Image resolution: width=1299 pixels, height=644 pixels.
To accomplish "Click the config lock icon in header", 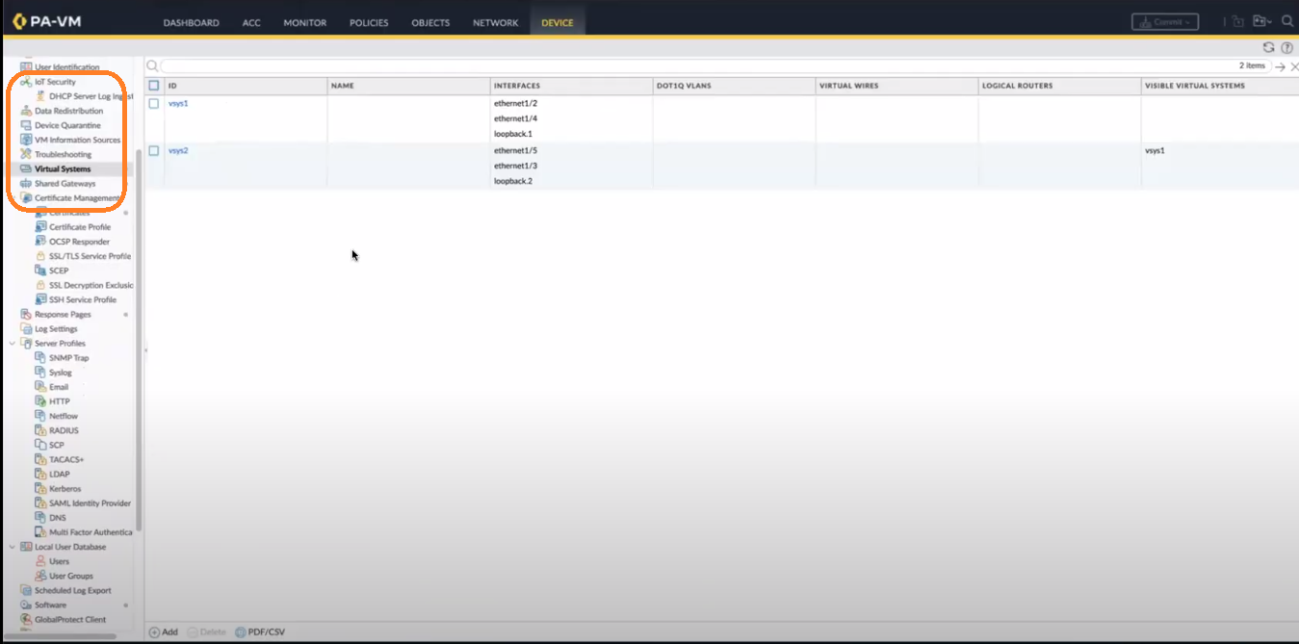I will [1237, 21].
